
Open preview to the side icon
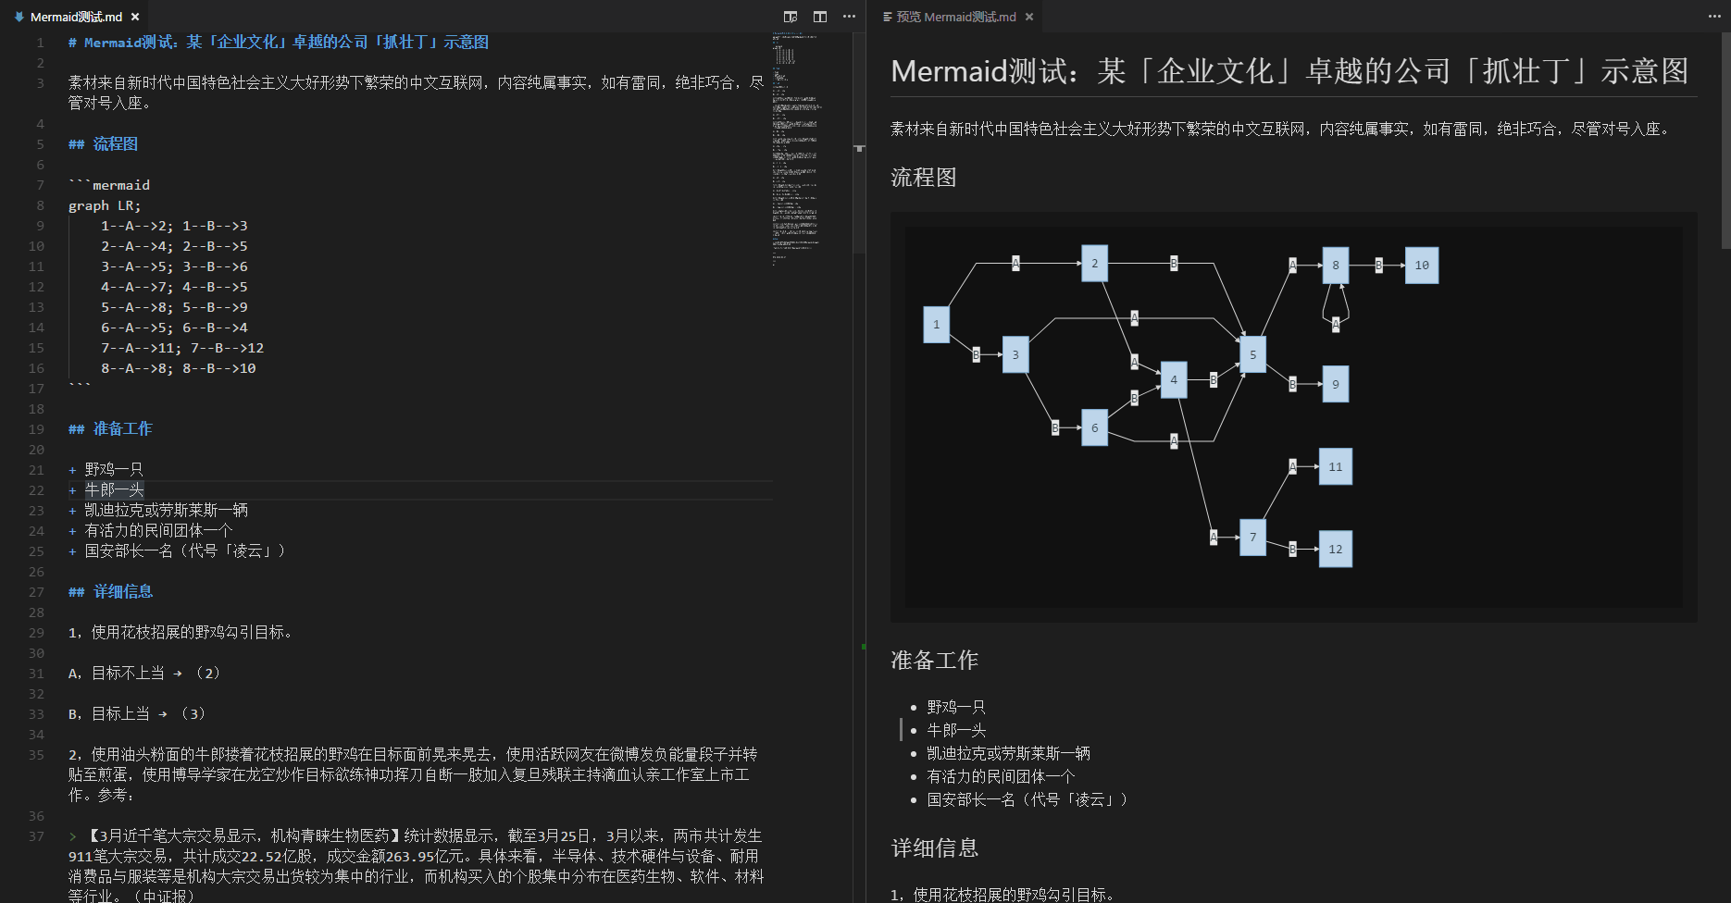[x=791, y=17]
